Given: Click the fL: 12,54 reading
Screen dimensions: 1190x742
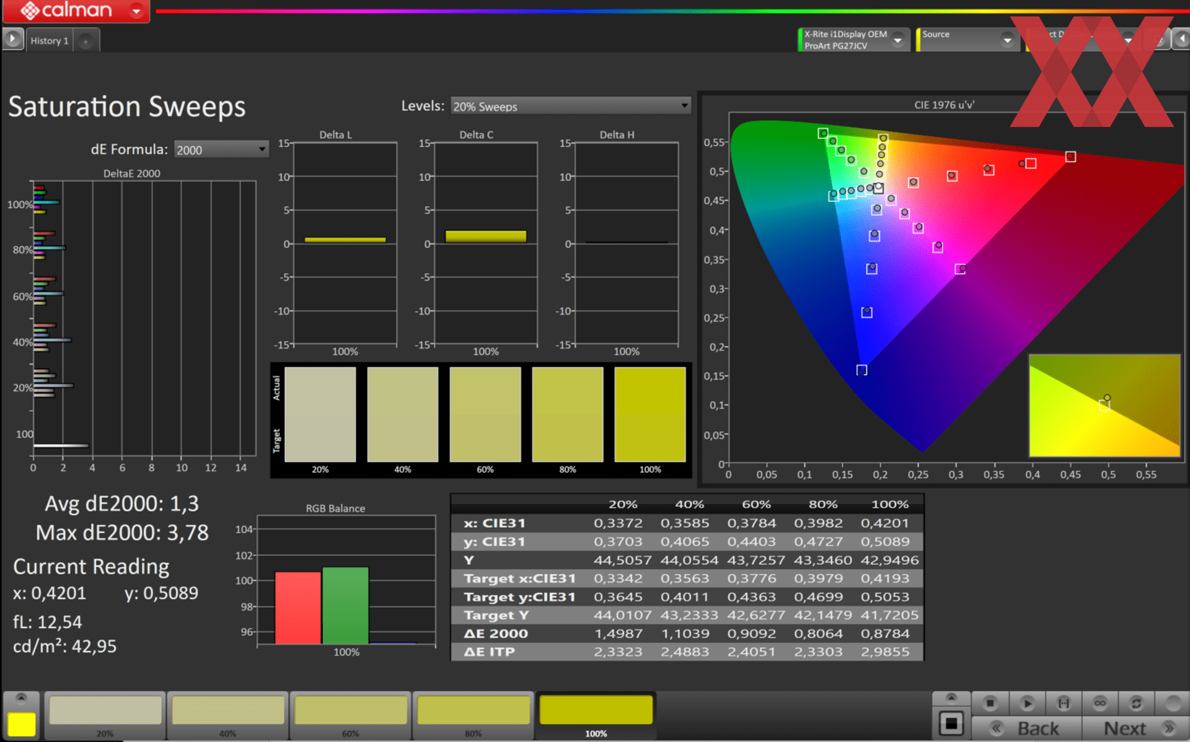Looking at the screenshot, I should 47,622.
